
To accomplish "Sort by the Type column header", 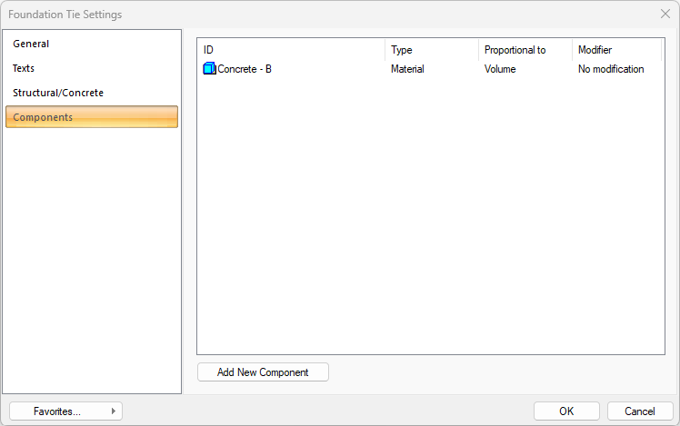I will click(431, 50).
